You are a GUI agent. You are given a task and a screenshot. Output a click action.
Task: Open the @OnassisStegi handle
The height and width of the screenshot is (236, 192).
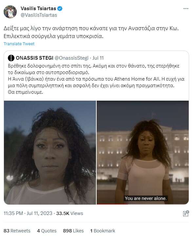(x=71, y=58)
